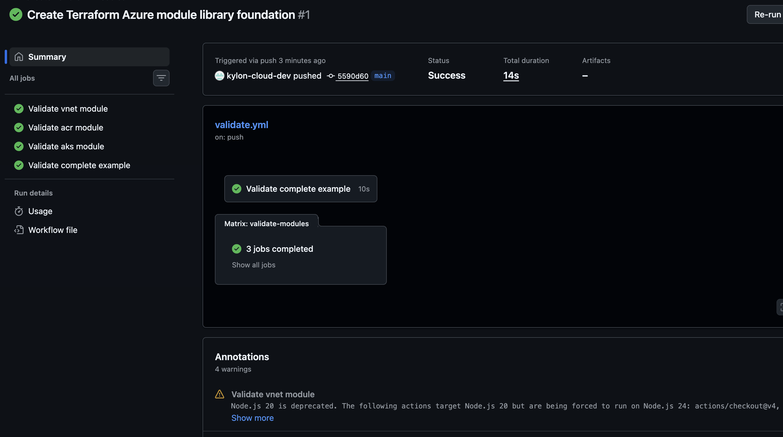Click run title Create Terraform Azure module library
This screenshot has height=437, width=783.
(161, 15)
